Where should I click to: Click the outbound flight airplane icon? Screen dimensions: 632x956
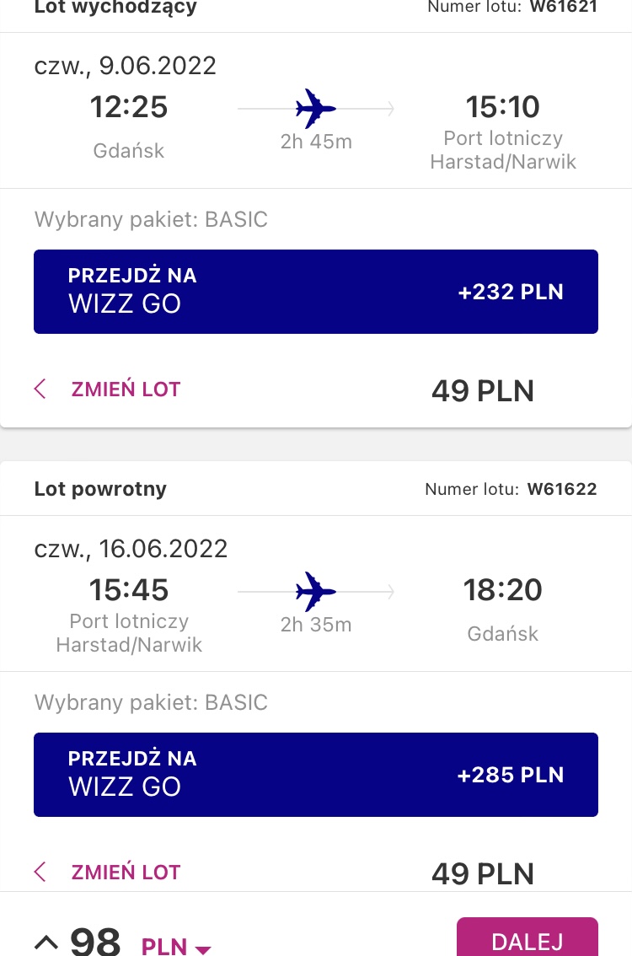(315, 109)
